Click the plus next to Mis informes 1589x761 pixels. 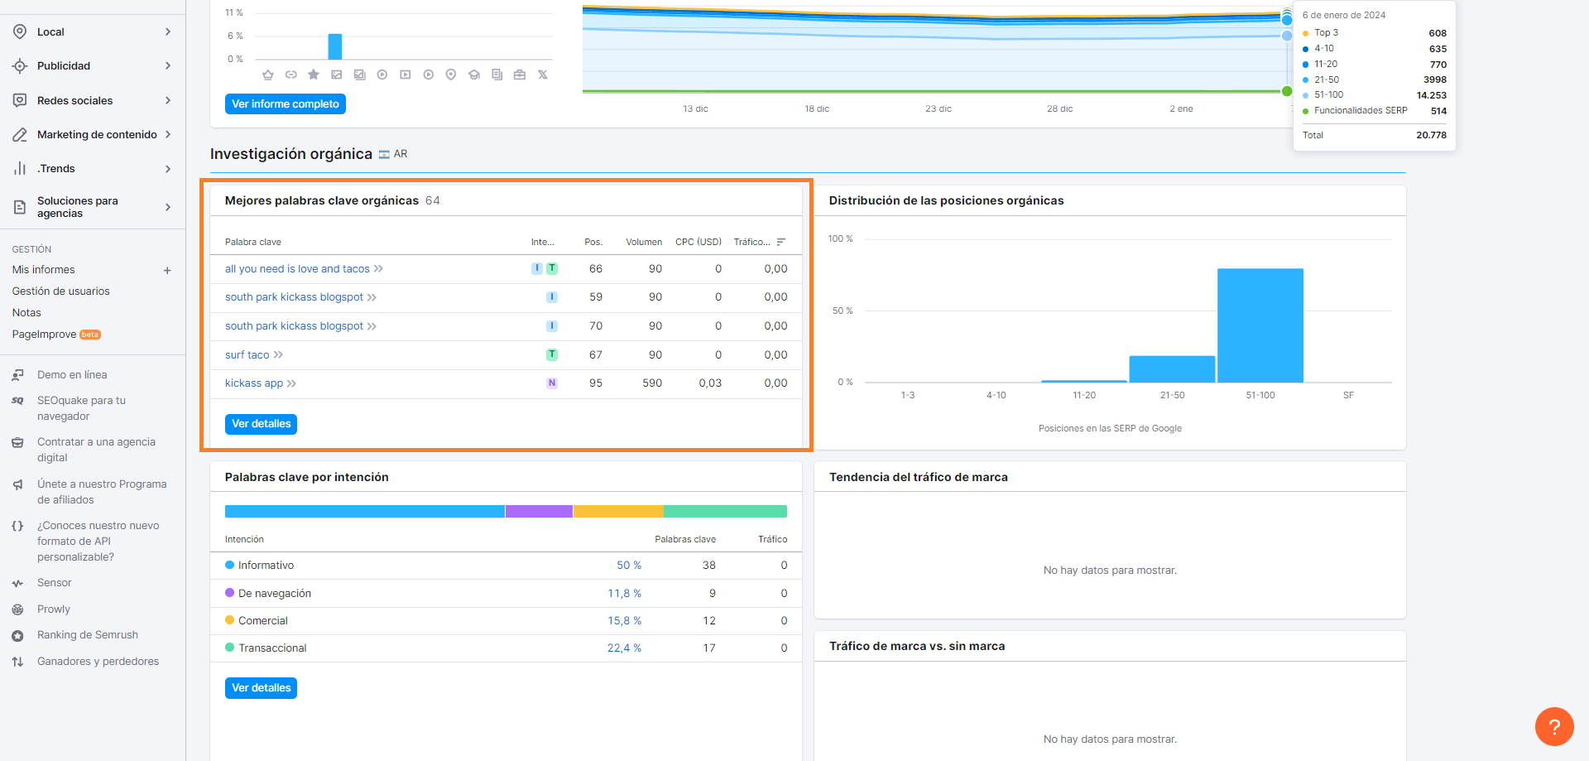click(167, 270)
